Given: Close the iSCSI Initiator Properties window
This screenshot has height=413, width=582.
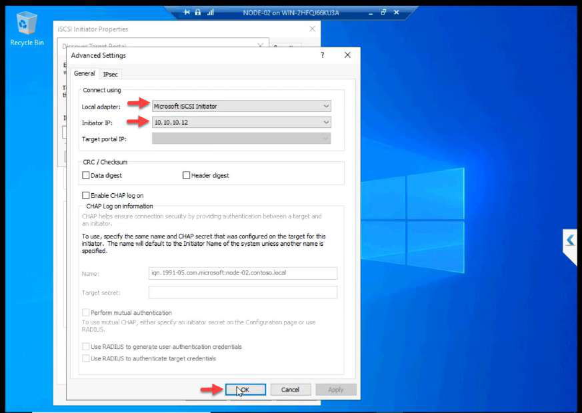Looking at the screenshot, I should click(313, 29).
